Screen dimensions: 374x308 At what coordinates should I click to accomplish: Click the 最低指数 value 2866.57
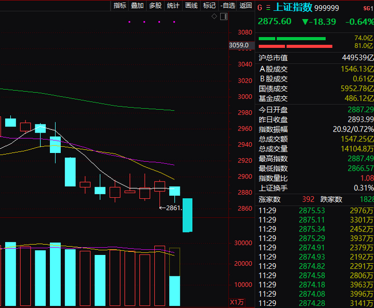tap(360, 169)
